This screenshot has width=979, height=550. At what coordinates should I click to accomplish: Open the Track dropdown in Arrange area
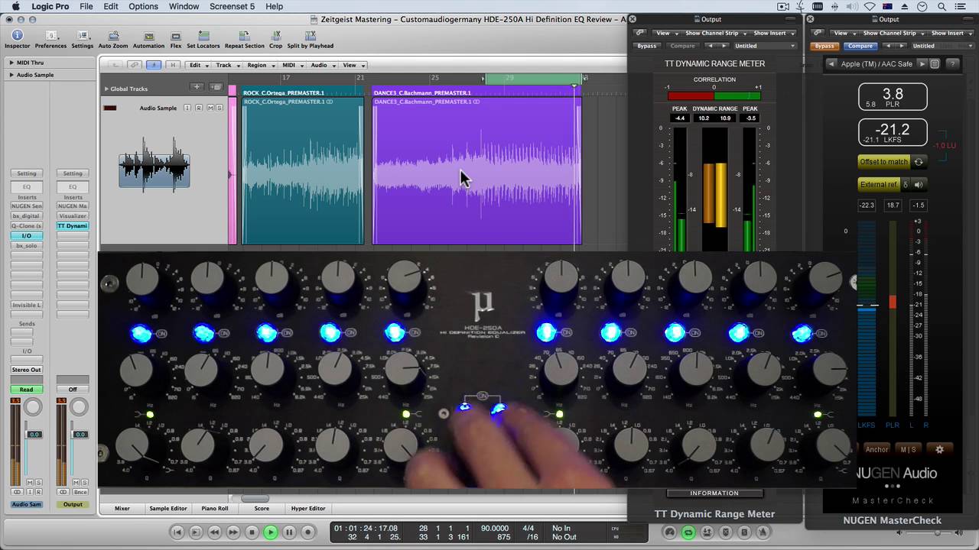tap(227, 65)
